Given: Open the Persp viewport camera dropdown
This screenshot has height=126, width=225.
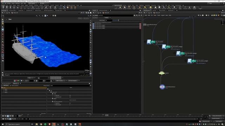Looking at the screenshot, I should coord(80,18).
